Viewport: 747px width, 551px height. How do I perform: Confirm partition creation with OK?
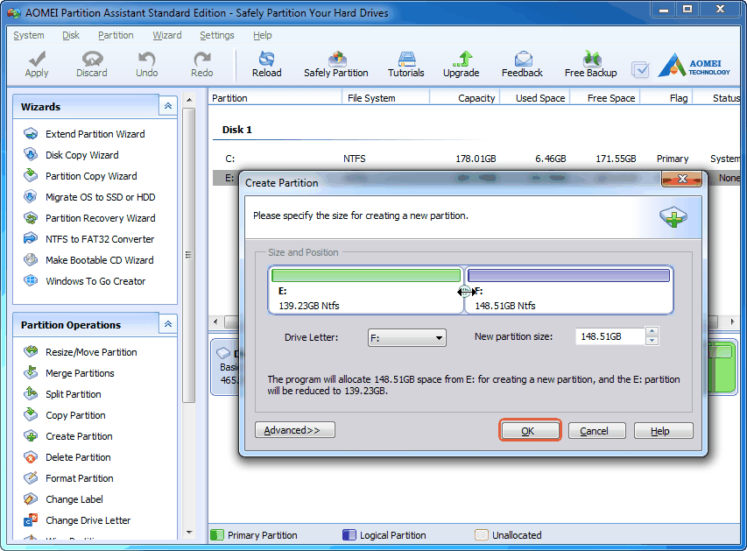coord(530,430)
